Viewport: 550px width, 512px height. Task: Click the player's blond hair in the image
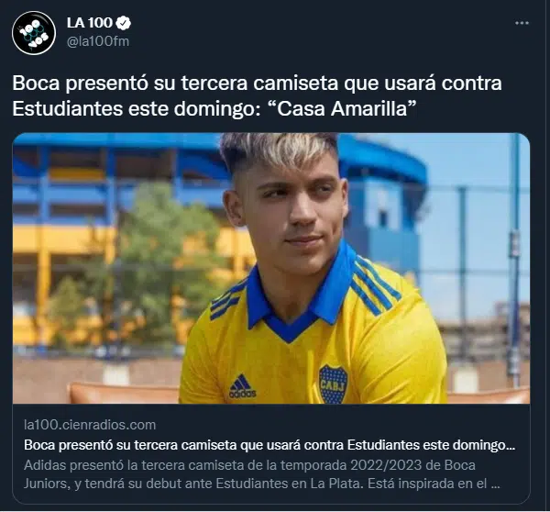coord(279,150)
